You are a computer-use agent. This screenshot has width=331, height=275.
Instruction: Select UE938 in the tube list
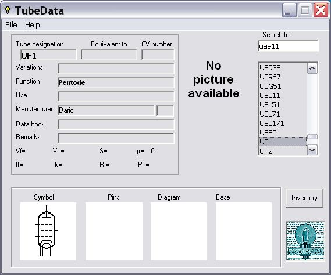(283, 68)
